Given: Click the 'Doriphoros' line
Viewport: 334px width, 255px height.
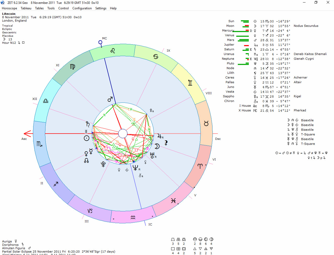Looking at the screenshot, I should pyautogui.click(x=13, y=245).
